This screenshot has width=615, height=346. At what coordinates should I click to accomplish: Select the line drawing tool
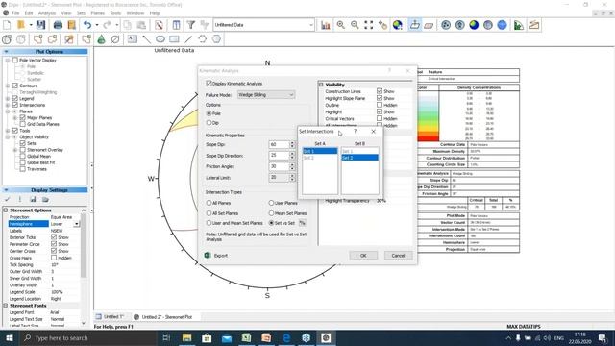188,39
